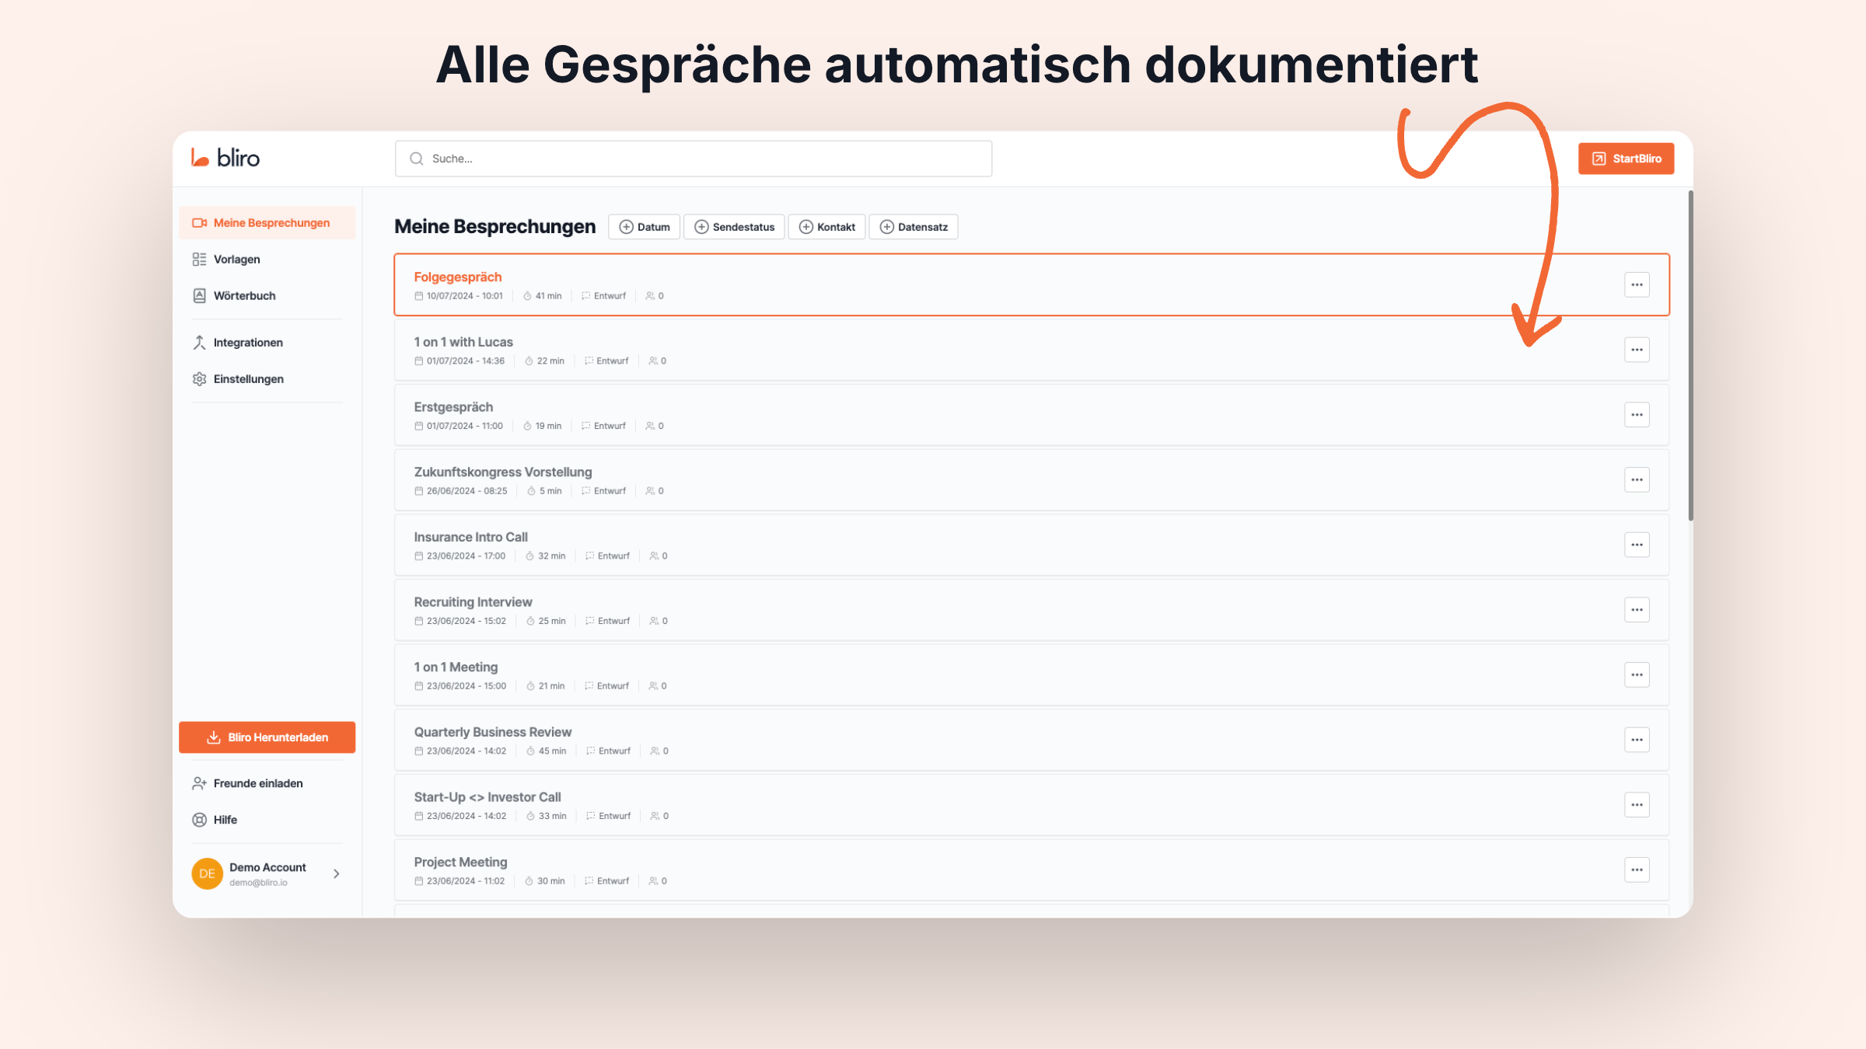This screenshot has height=1049, width=1866.
Task: Open the options menu for Folgegespräch
Action: [1637, 284]
